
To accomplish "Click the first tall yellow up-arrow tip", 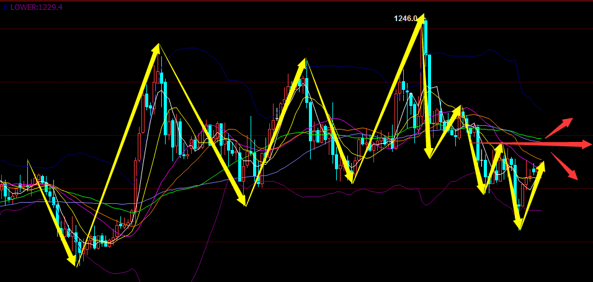I will 158,47.
